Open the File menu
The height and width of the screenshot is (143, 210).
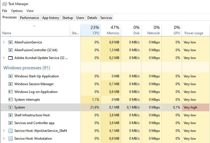pos(4,11)
